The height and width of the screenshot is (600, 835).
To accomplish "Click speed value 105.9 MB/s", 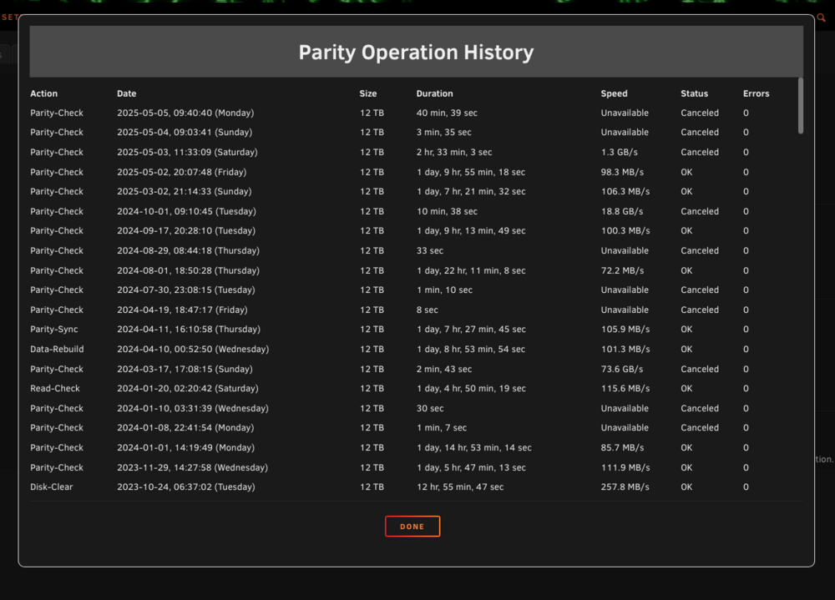I will coord(625,329).
